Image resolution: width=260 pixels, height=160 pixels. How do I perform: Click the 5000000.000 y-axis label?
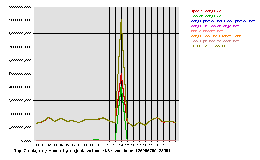tap(20, 74)
